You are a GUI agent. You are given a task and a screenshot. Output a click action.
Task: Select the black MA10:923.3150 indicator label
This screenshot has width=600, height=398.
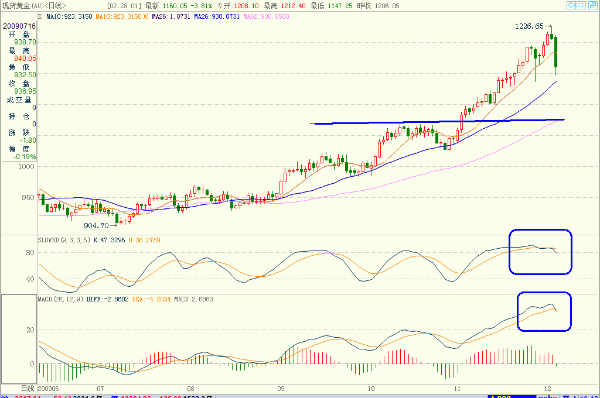coord(69,16)
